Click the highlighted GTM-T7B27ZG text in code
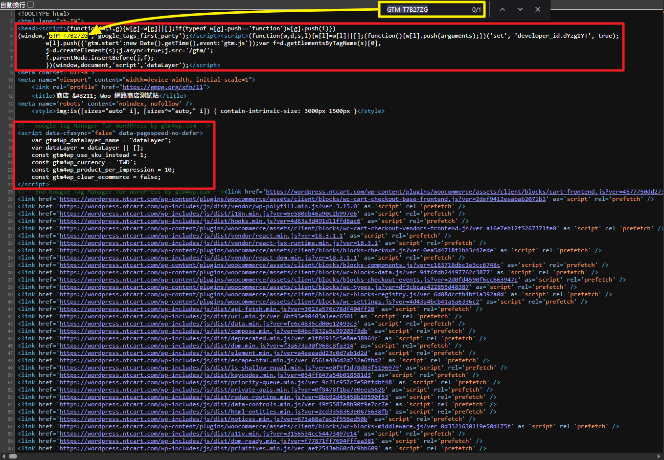The image size is (664, 460). (69, 36)
